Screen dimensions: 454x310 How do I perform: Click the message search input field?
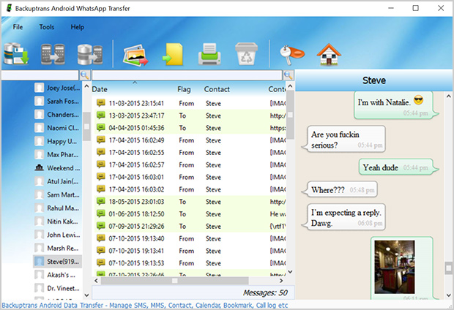pos(187,75)
